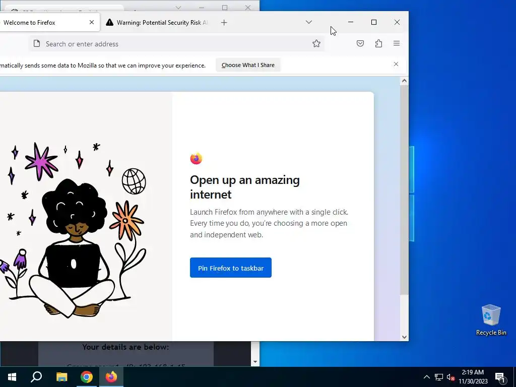Click Pin Firefox to taskbar button
The image size is (516, 387).
coord(231,268)
